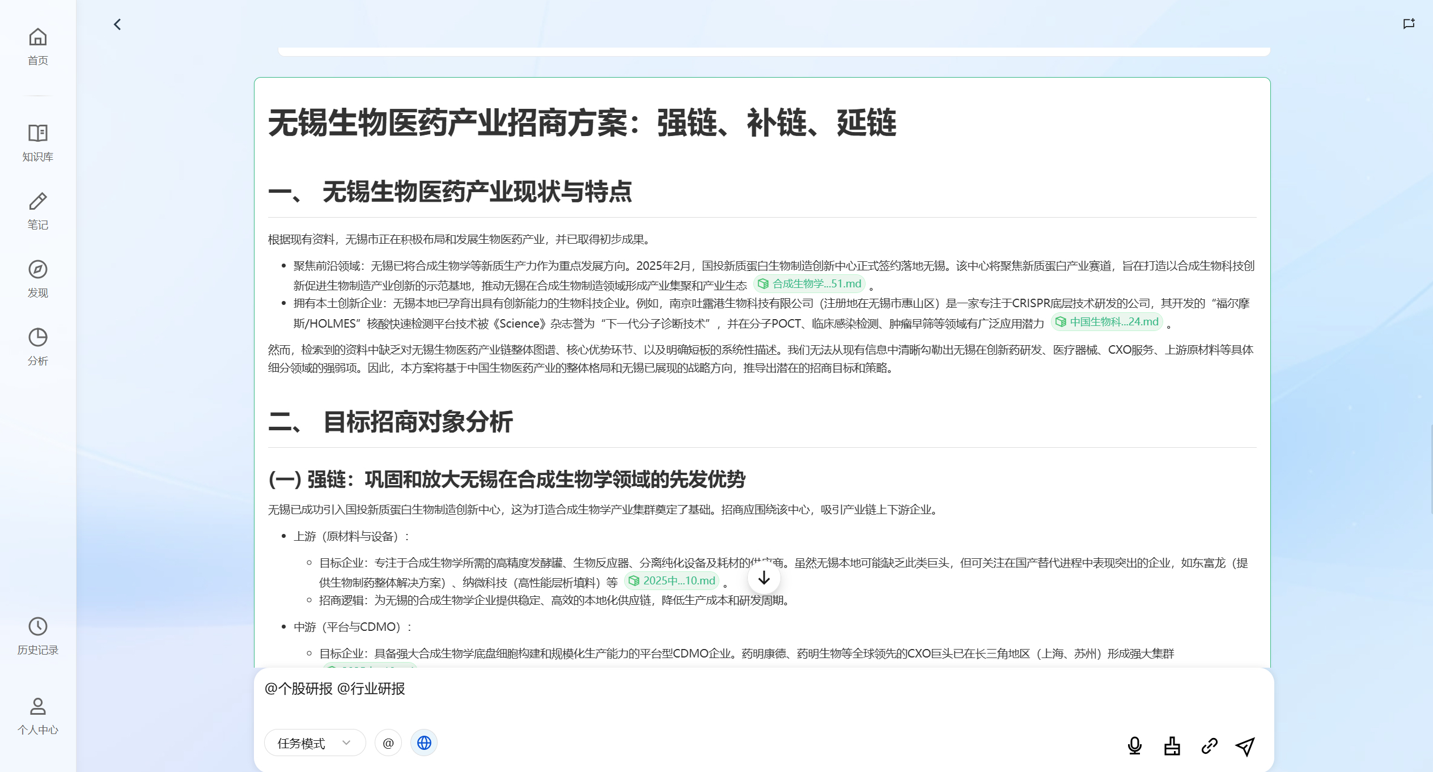Viewport: 1433px width, 772px height.
Task: Open 笔记 notes in sidebar
Action: tap(37, 211)
